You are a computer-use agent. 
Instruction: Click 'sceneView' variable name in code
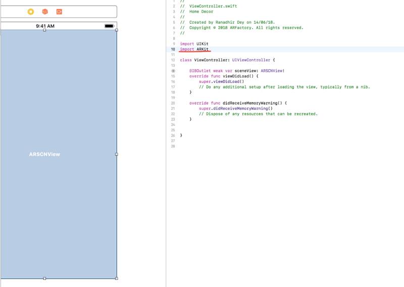[x=245, y=71]
